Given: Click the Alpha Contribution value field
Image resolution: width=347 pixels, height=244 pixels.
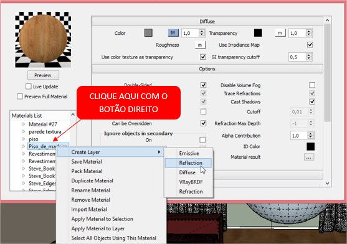Looking at the screenshot, I should (x=298, y=136).
